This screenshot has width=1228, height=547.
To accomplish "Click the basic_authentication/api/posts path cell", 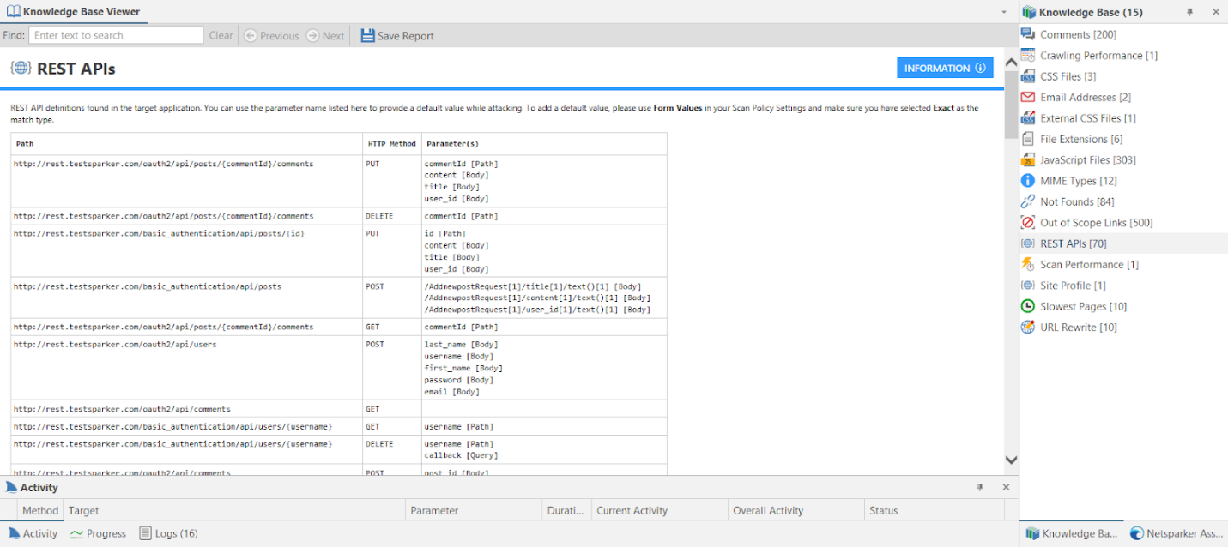I will pos(187,298).
